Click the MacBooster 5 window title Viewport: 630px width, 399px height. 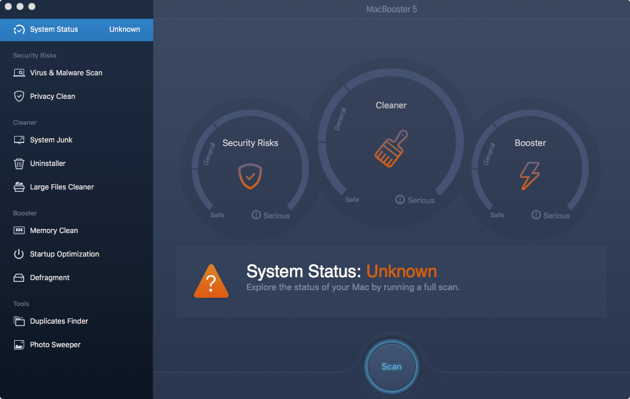point(391,9)
